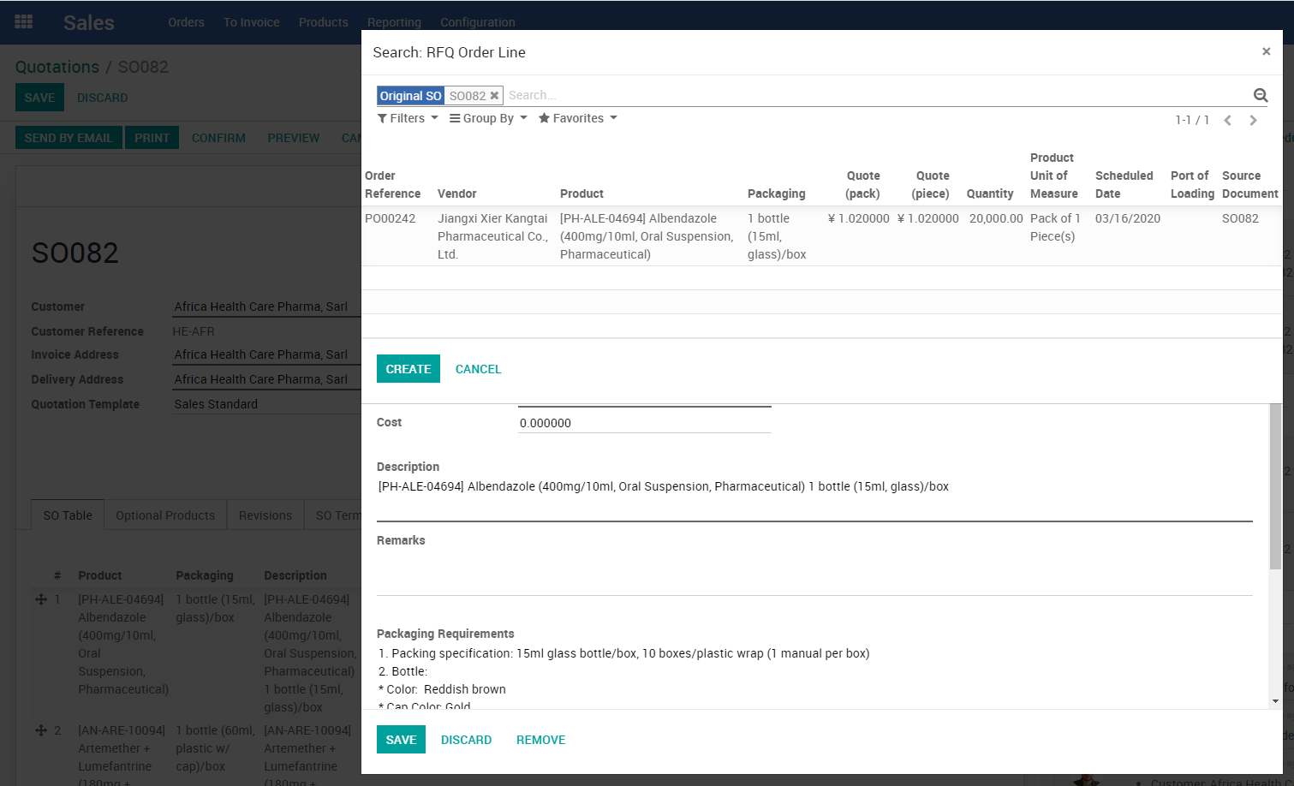
Task: Open the Orders menu
Action: 186,22
